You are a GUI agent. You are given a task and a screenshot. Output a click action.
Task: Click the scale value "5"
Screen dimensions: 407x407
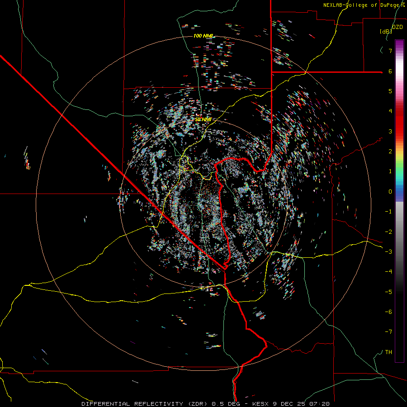(x=390, y=91)
